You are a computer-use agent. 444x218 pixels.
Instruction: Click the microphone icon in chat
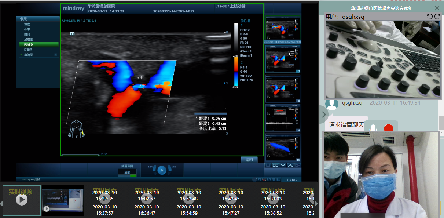[373, 128]
